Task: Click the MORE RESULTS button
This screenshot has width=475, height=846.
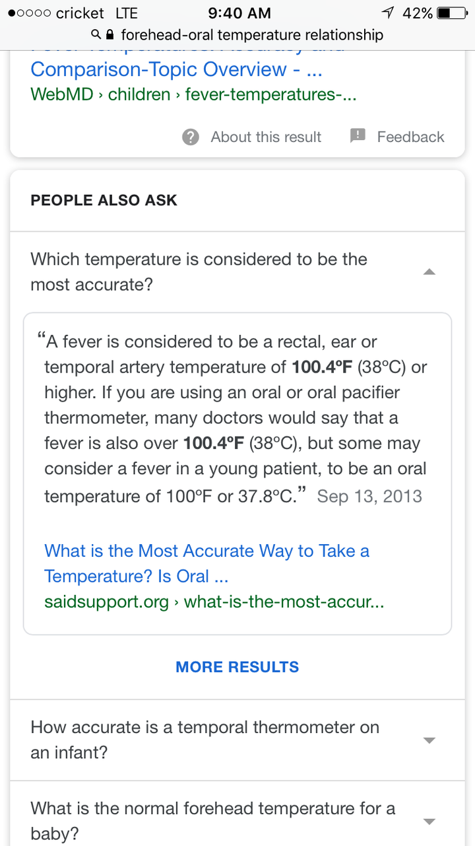Action: [x=237, y=667]
